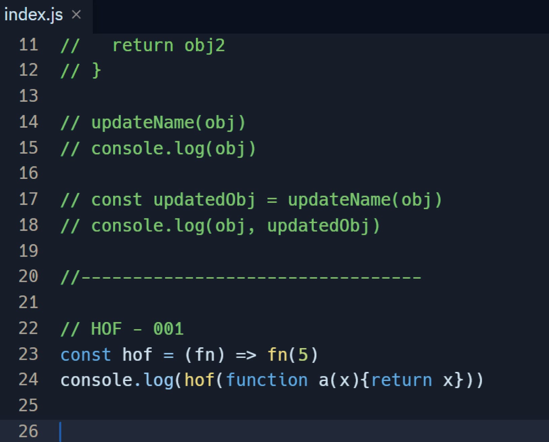Click line number 11
The image size is (549, 442).
pos(29,45)
